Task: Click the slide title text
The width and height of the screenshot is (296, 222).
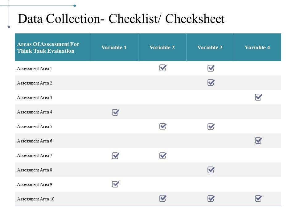Action: click(x=121, y=19)
